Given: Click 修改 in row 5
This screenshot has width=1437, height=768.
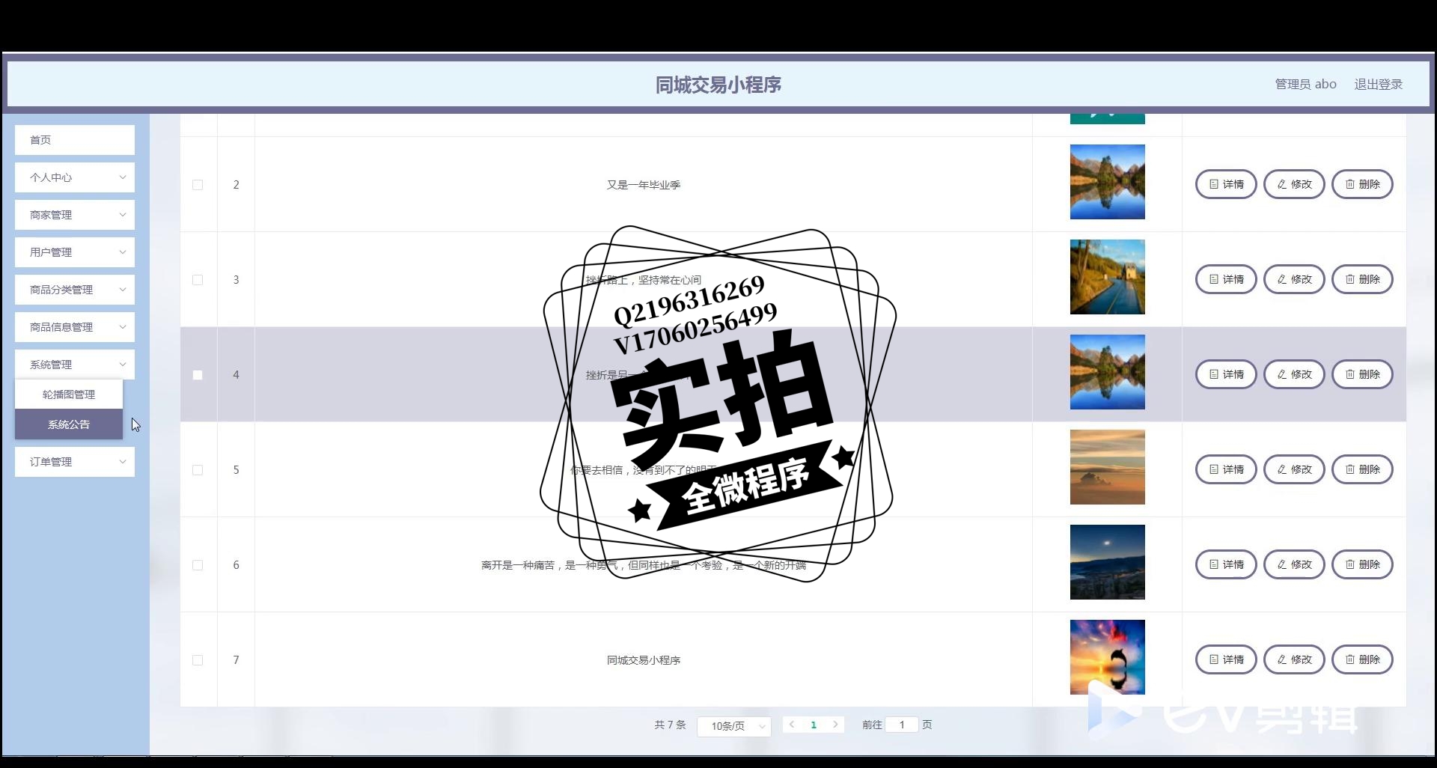Looking at the screenshot, I should [1294, 469].
